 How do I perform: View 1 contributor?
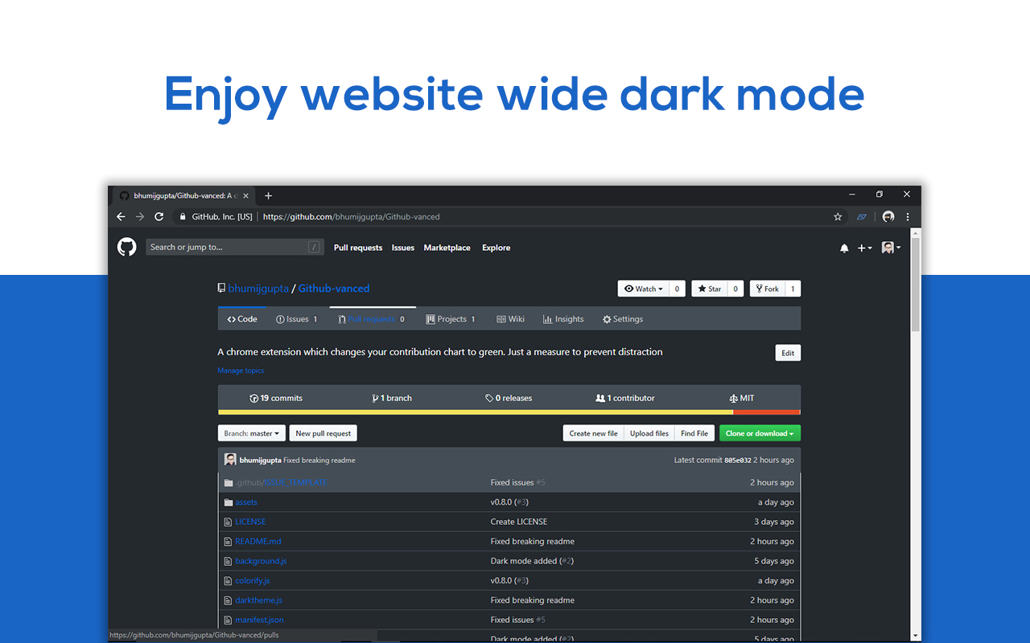[x=625, y=398]
